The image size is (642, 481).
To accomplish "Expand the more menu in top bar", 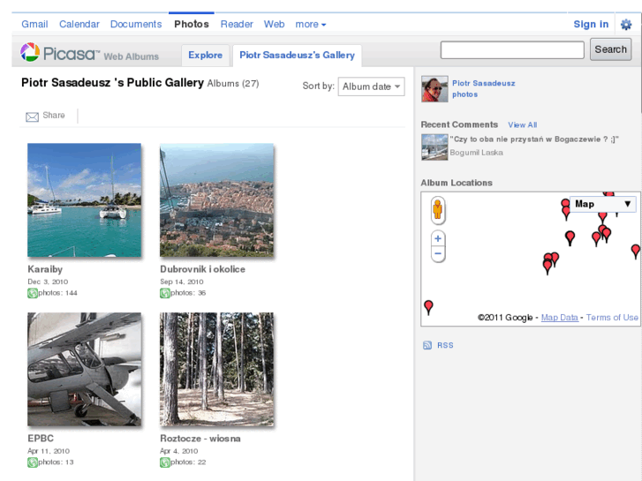I will point(311,25).
